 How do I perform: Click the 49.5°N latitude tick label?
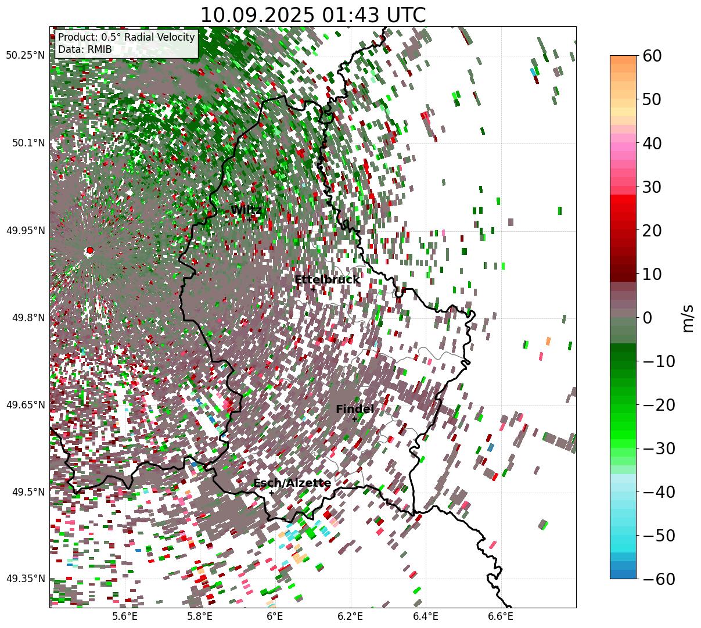pos(28,492)
